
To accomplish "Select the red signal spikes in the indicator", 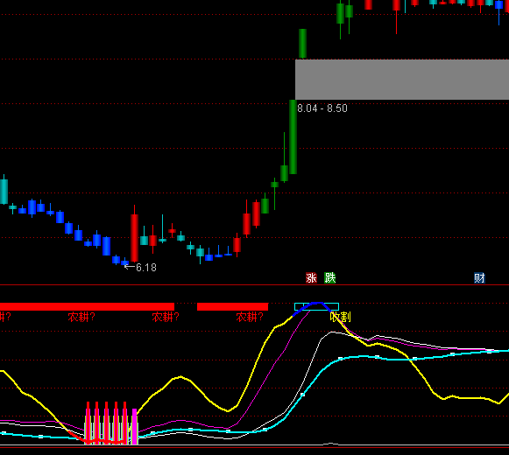I will pyautogui.click(x=107, y=423).
